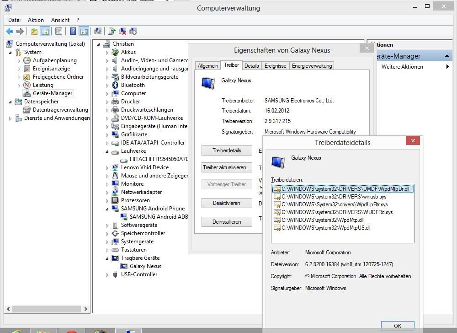Select the Lenovo Vhid Device entry
Viewport: 457px width, 333px height.
pos(145,167)
